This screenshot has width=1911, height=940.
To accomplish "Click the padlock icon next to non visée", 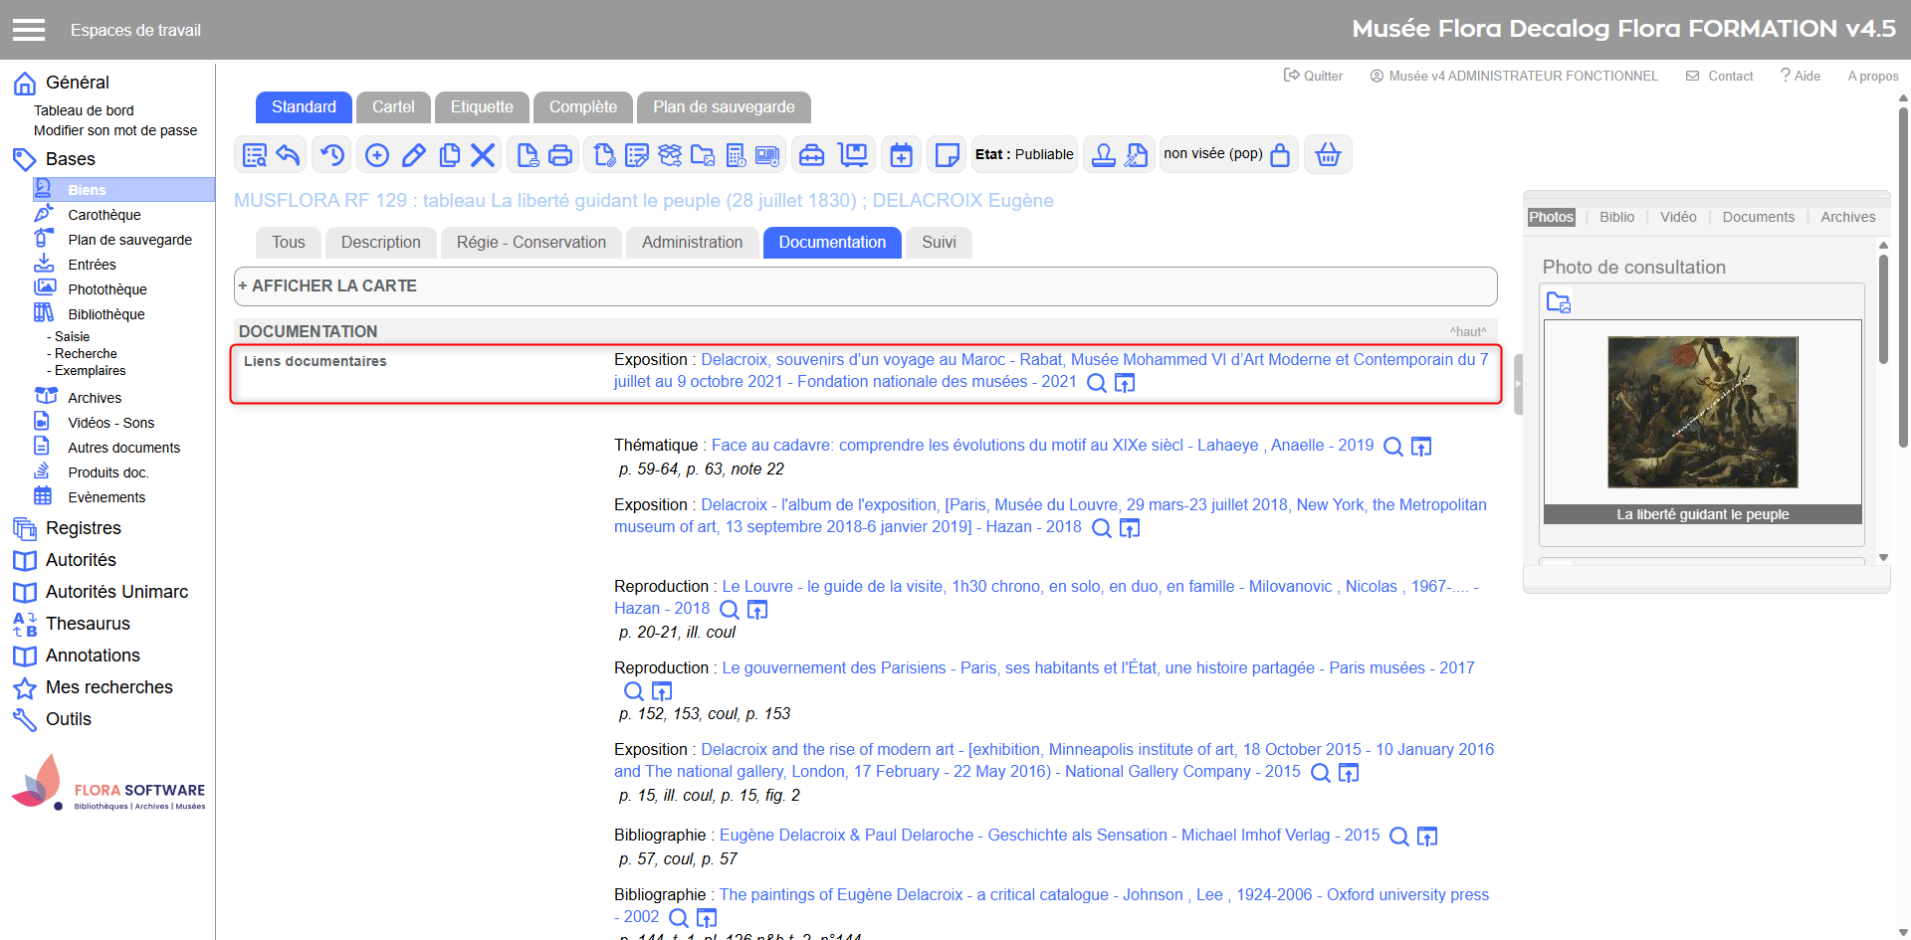I will point(1280,155).
